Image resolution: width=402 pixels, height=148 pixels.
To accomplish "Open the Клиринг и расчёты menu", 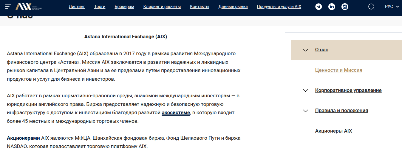I will (x=162, y=7).
